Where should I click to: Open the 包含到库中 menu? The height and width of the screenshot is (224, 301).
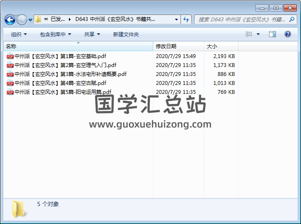55,34
